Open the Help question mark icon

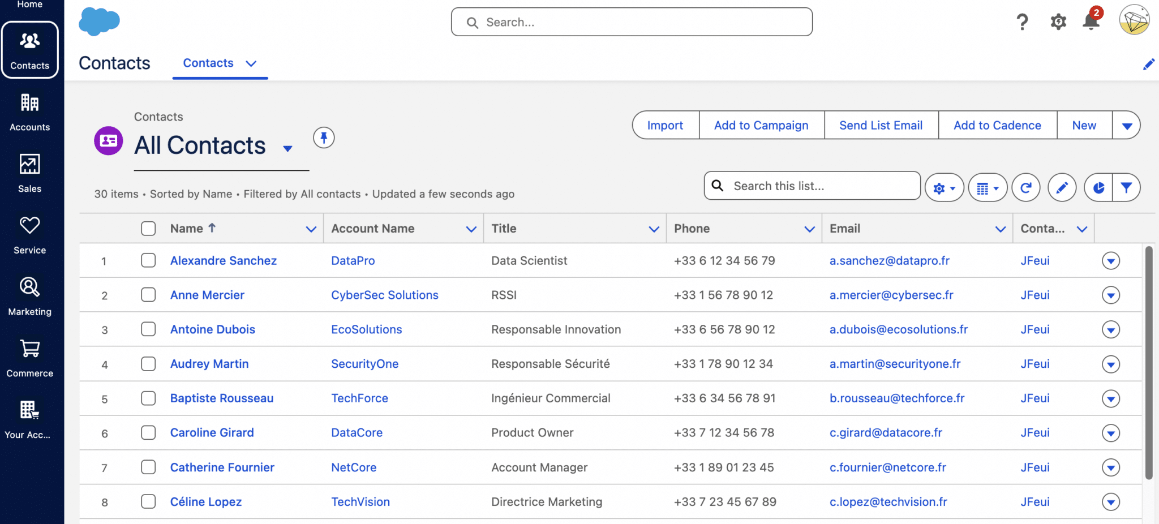1022,22
